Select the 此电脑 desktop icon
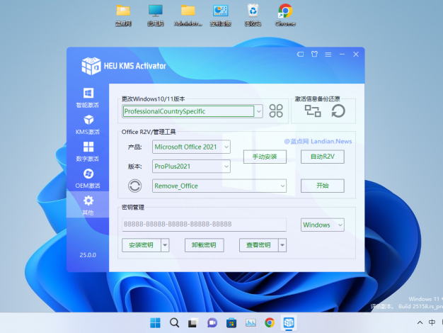Image resolution: width=443 pixels, height=333 pixels. (156, 16)
